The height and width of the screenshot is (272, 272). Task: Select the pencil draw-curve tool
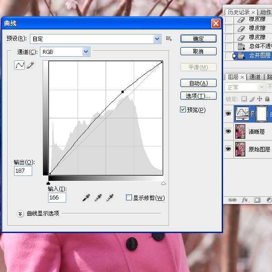click(30, 65)
